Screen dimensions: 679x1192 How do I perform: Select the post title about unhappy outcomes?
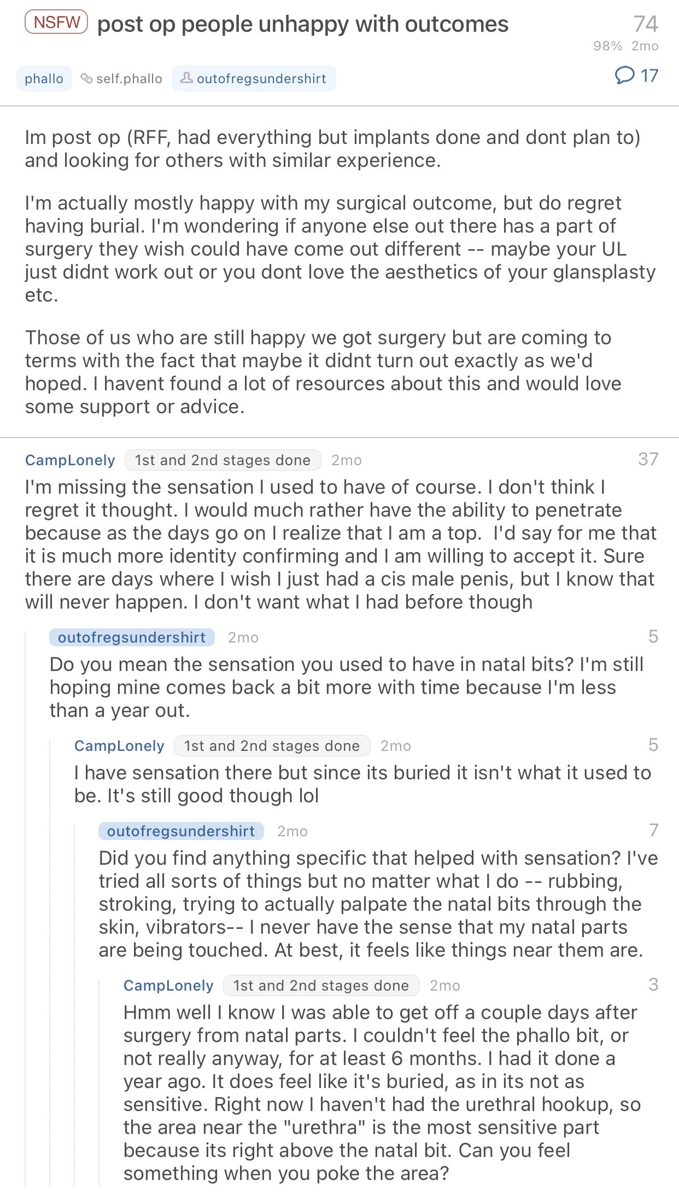302,25
